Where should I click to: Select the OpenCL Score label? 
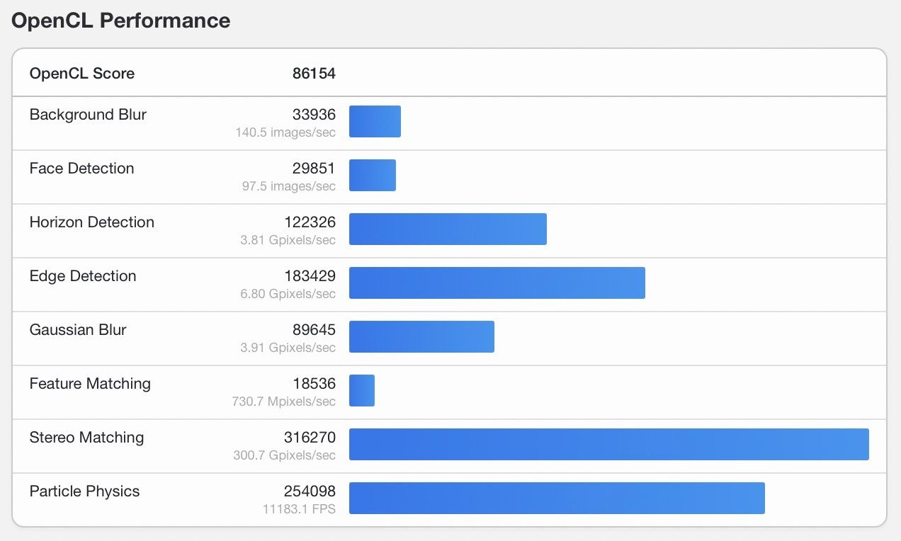click(82, 74)
